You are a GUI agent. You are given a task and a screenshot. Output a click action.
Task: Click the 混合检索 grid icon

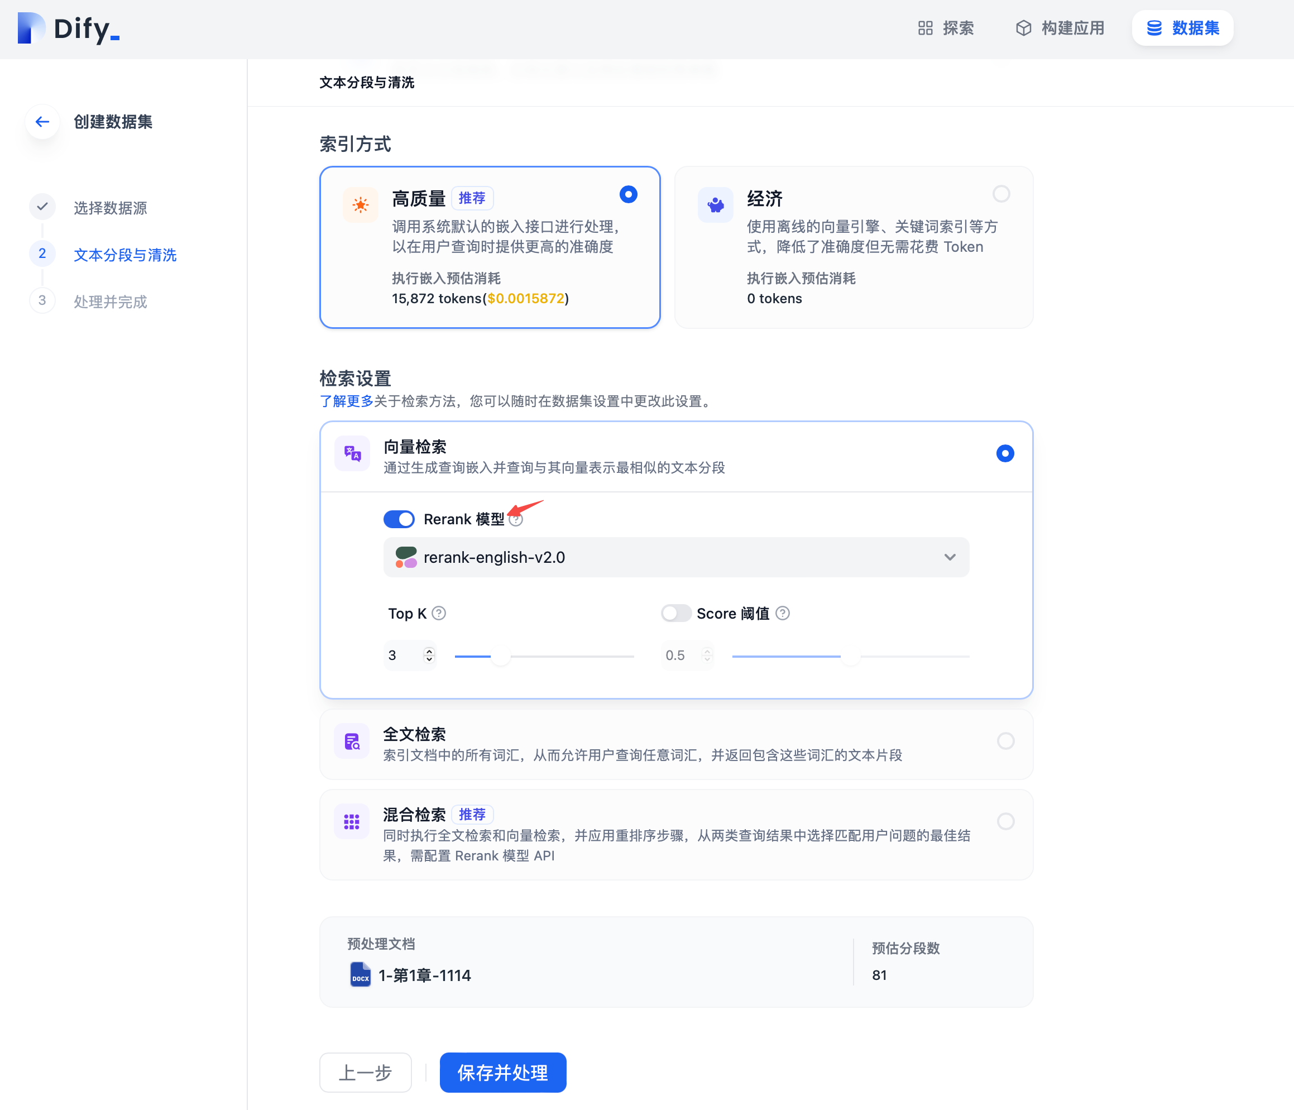coord(352,821)
